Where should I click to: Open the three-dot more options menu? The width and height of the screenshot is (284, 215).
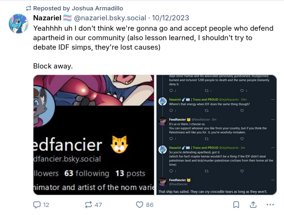(x=270, y=205)
